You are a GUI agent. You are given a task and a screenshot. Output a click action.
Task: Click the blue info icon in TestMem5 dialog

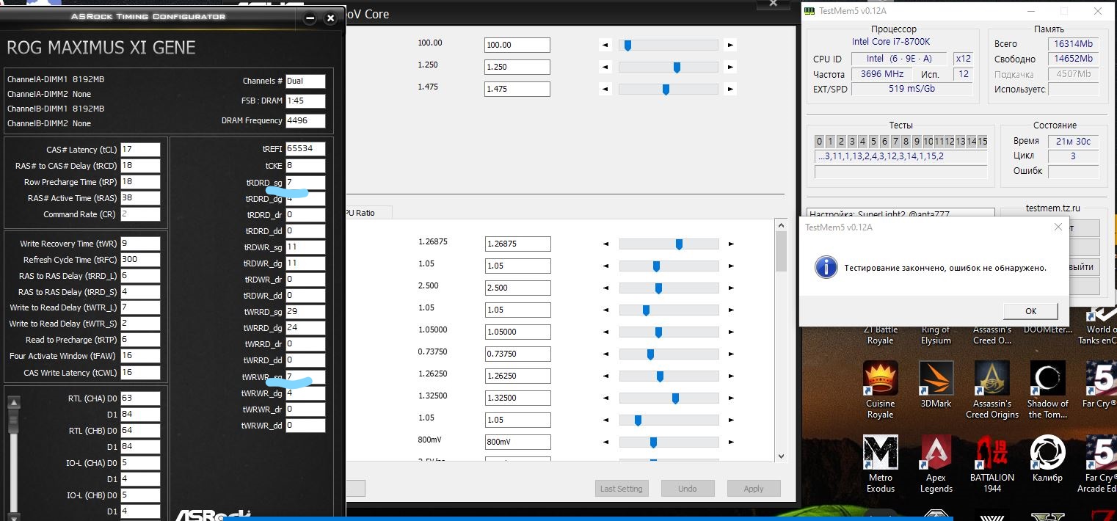[x=826, y=267]
